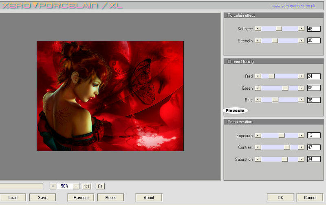Click the Contrast value field showing 47
The image size is (326, 205).
(x=314, y=147)
